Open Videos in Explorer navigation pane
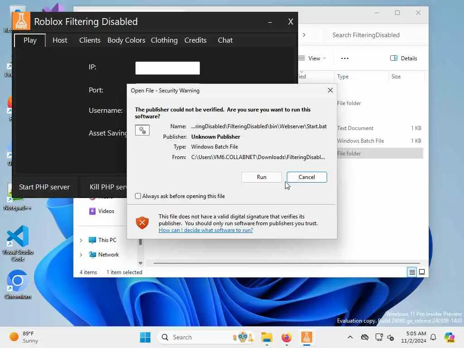 [x=101, y=211]
